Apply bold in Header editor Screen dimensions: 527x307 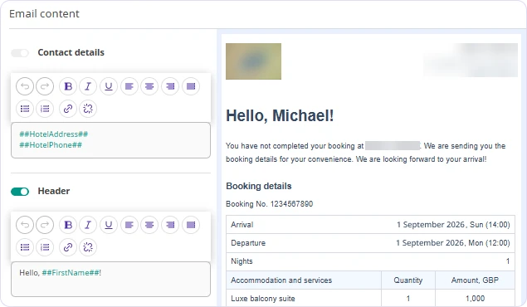[x=68, y=225]
